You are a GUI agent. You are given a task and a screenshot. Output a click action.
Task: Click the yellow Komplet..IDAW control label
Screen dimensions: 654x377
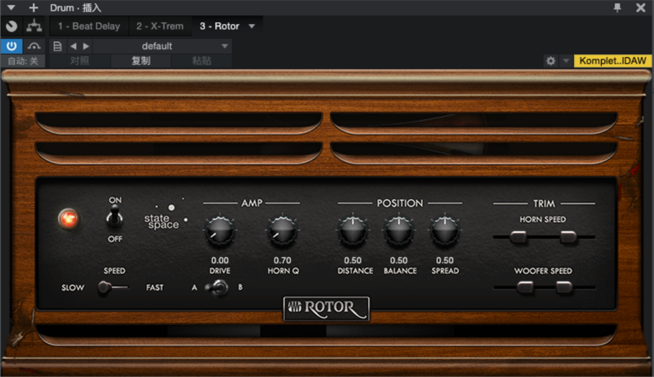[x=613, y=61]
